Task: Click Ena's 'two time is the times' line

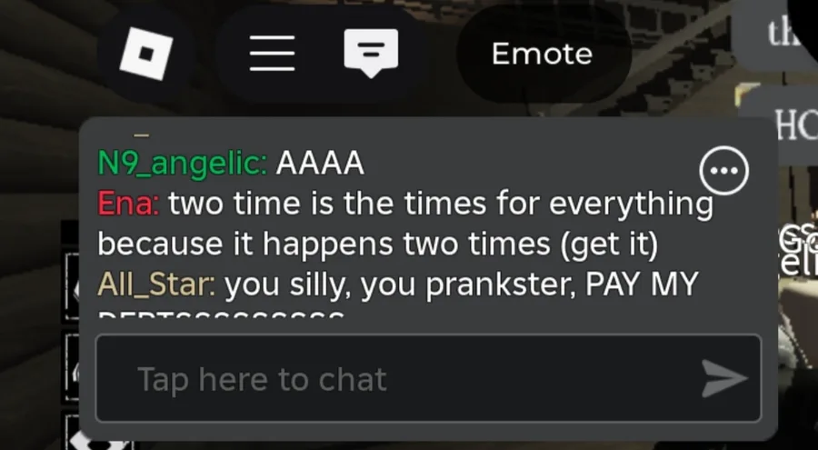Action: tap(441, 204)
